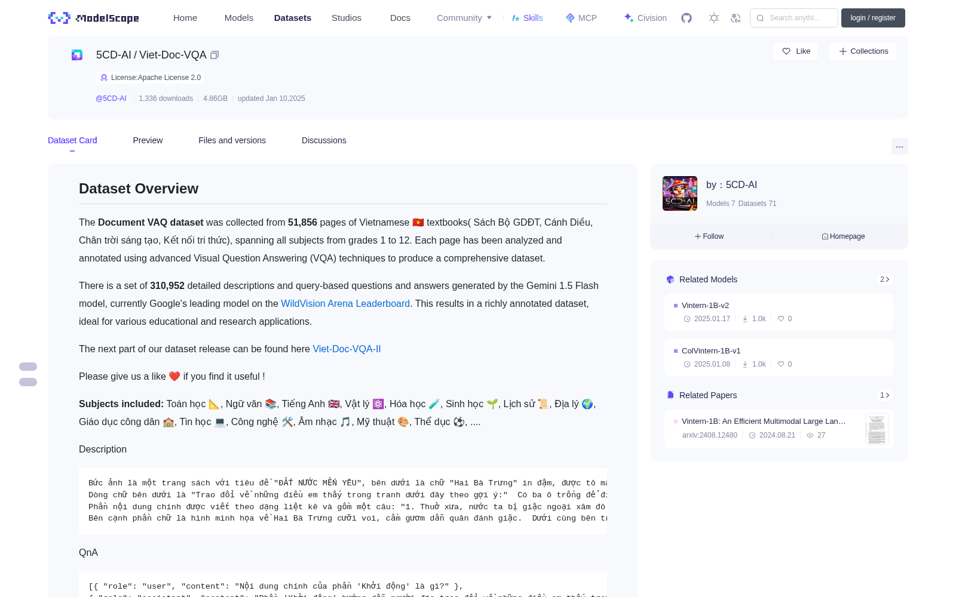This screenshot has width=956, height=597.
Task: Select the Dataset Card tab
Action: pos(72,140)
